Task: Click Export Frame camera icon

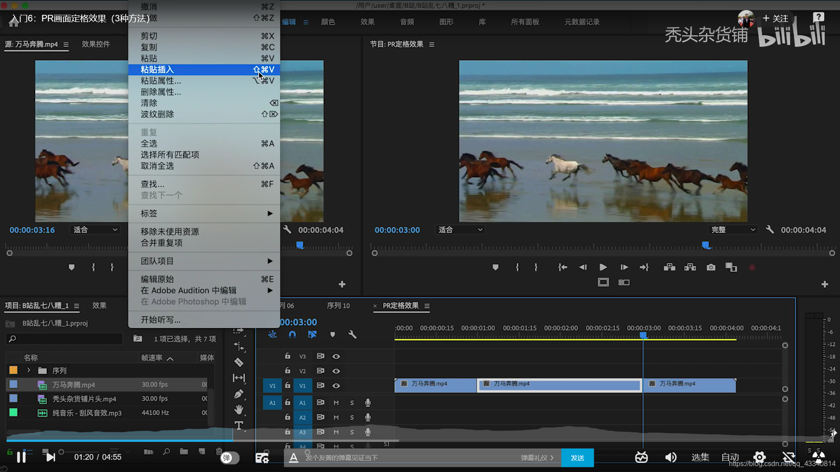Action: coord(711,267)
